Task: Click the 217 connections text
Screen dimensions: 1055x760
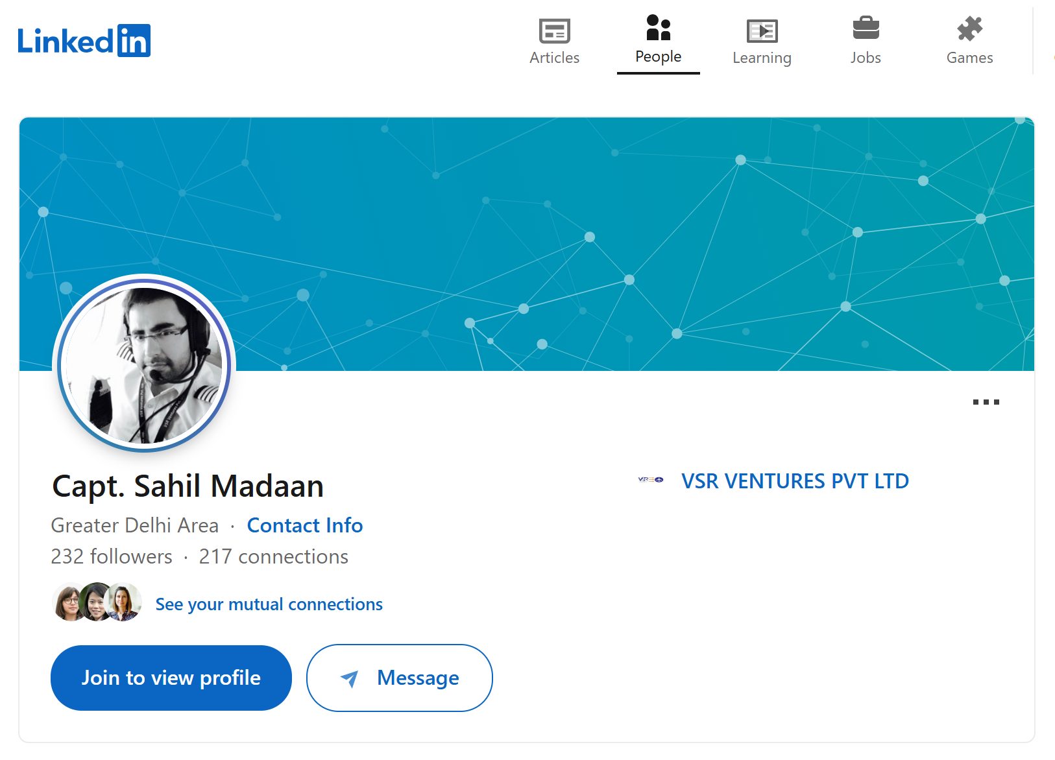Action: point(273,556)
